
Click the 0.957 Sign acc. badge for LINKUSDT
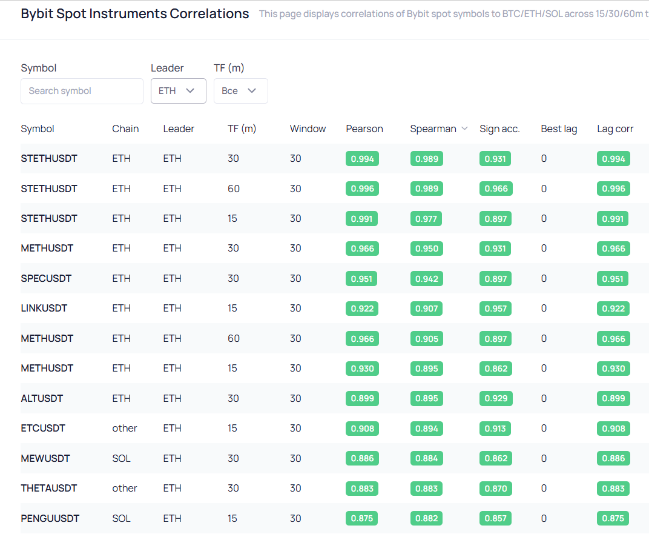click(x=496, y=309)
